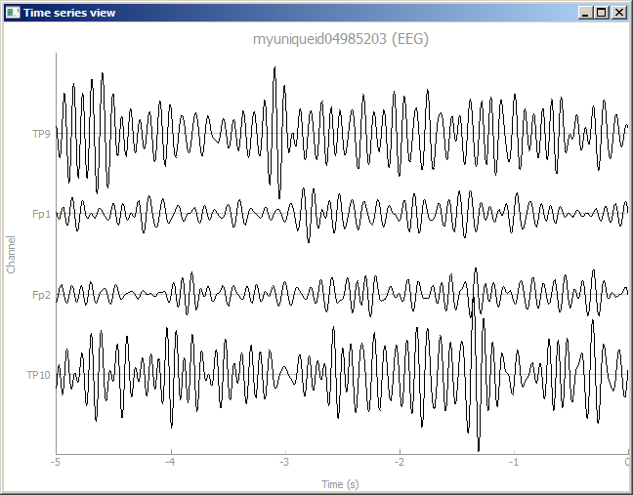The width and height of the screenshot is (633, 495).
Task: Click the 0 tick on the time axis
Action: (627, 463)
